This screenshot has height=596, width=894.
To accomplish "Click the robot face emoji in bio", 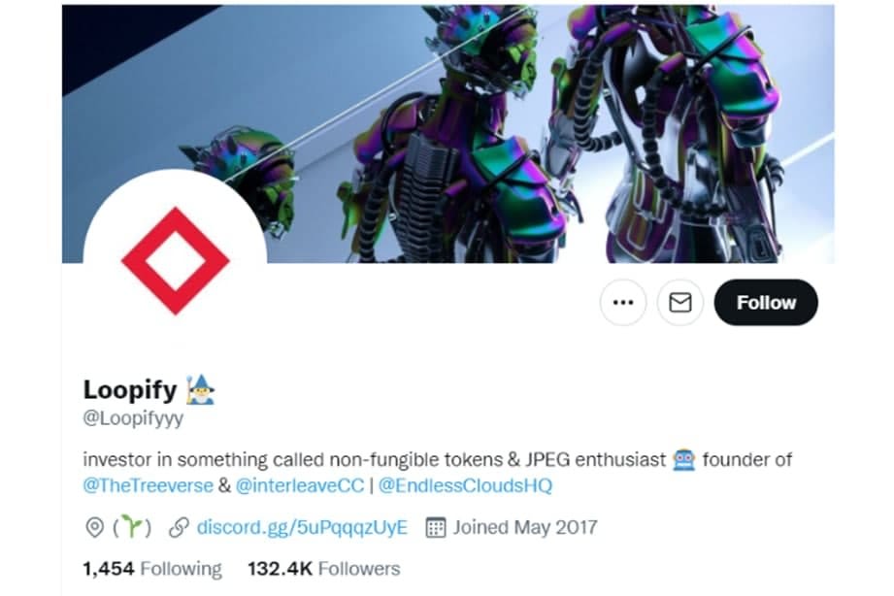I will (683, 460).
